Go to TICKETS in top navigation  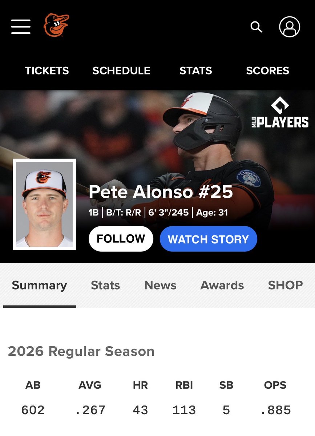47,70
